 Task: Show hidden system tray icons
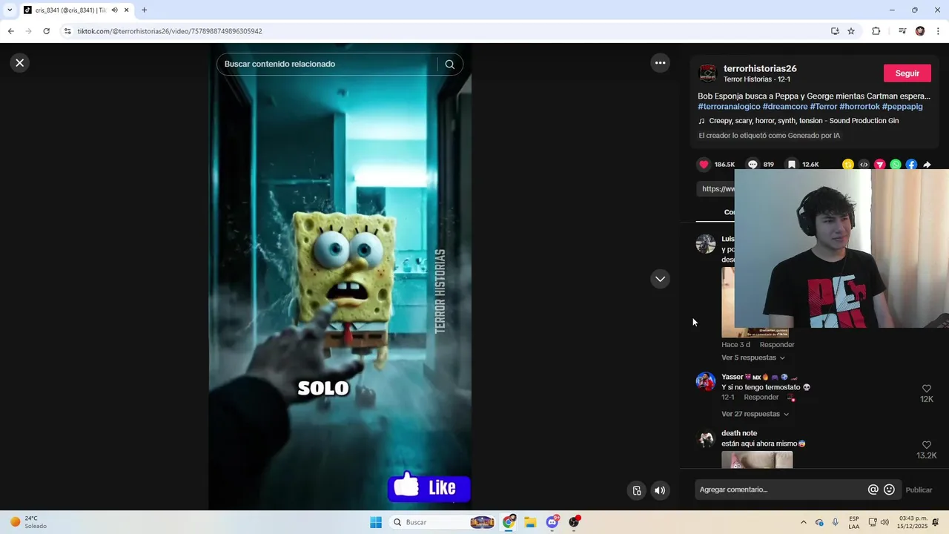(804, 522)
